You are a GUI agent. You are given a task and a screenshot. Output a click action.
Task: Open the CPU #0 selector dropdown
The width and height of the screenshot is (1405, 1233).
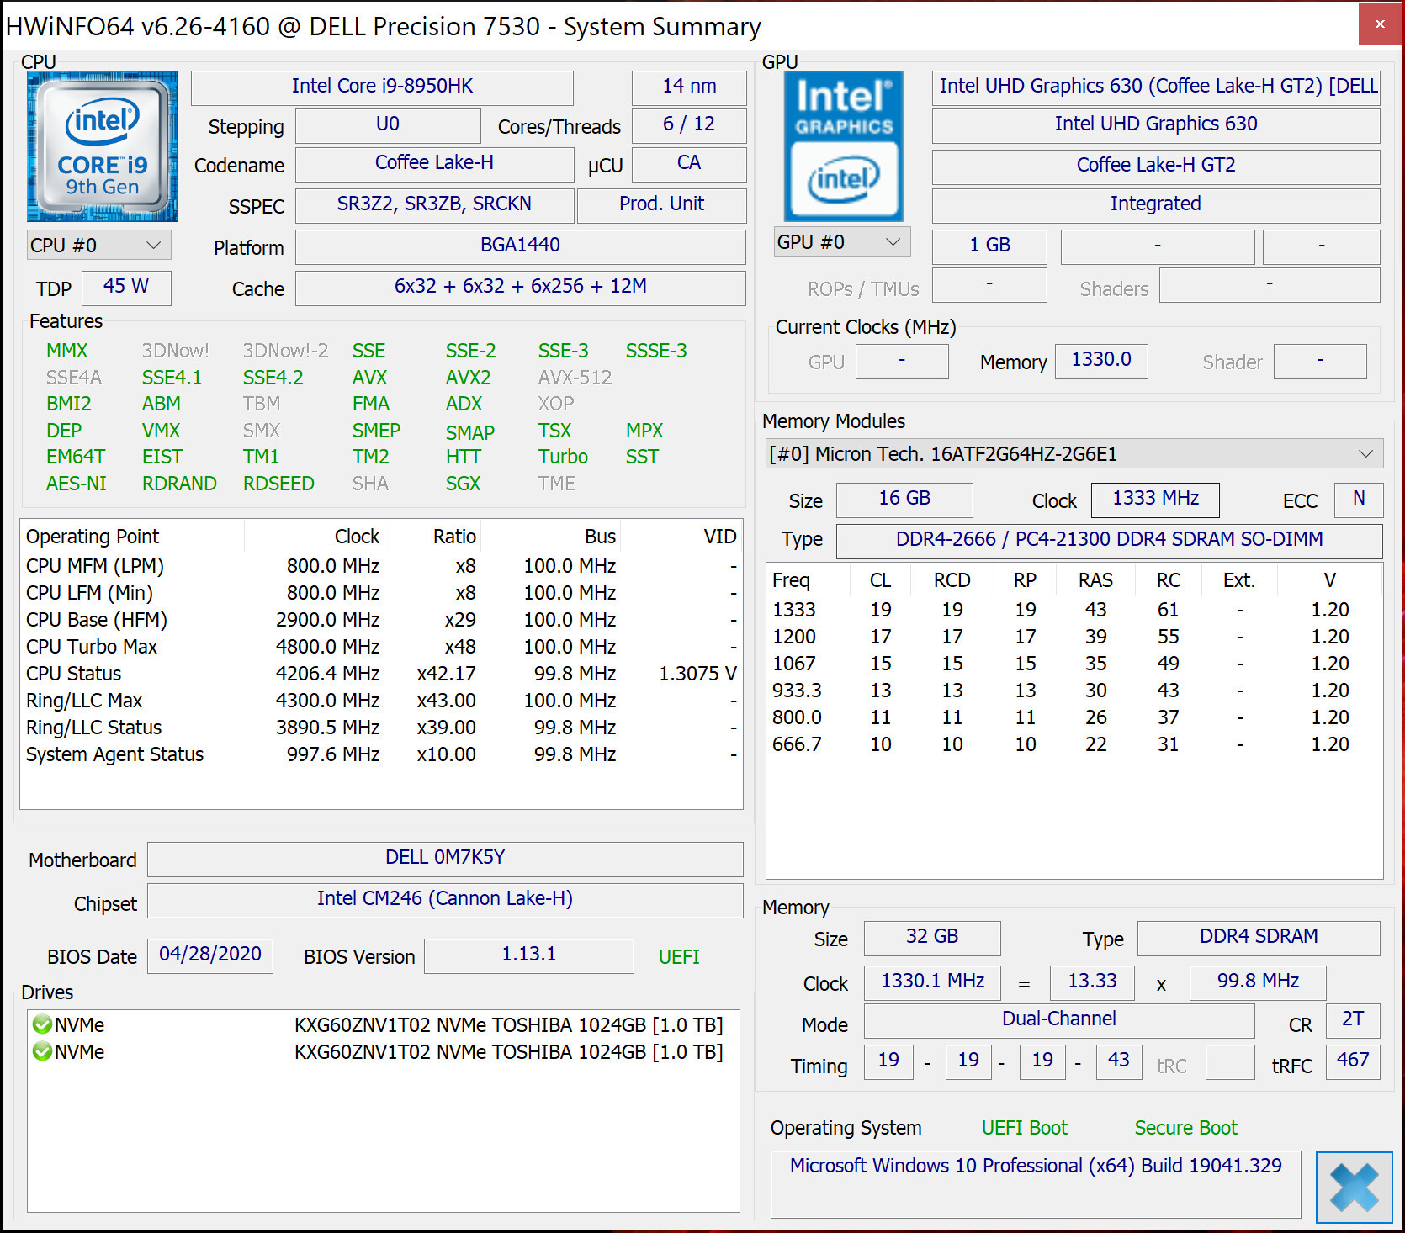click(x=99, y=245)
